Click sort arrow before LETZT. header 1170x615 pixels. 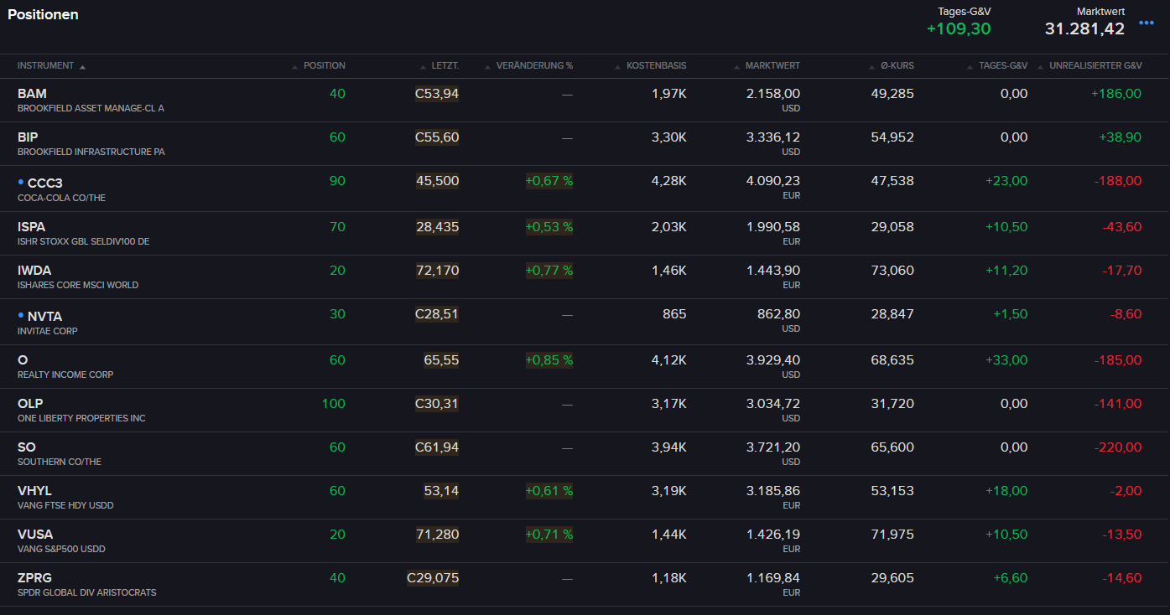tap(424, 66)
